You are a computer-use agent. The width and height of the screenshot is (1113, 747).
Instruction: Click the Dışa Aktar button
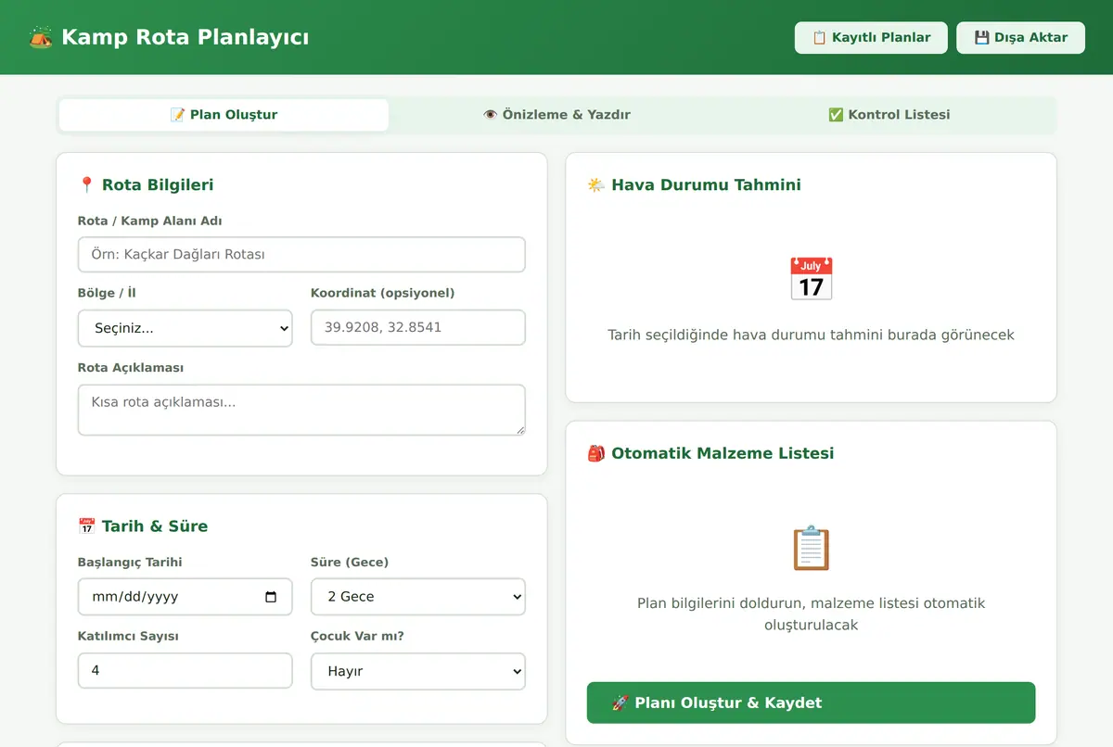pos(1020,38)
